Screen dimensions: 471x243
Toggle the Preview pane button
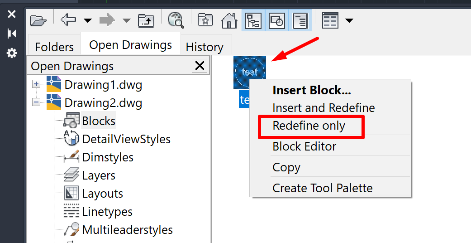coord(277,20)
